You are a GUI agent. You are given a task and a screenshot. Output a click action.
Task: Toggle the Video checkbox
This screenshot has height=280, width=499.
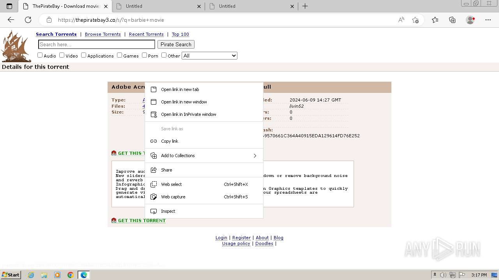pos(62,55)
